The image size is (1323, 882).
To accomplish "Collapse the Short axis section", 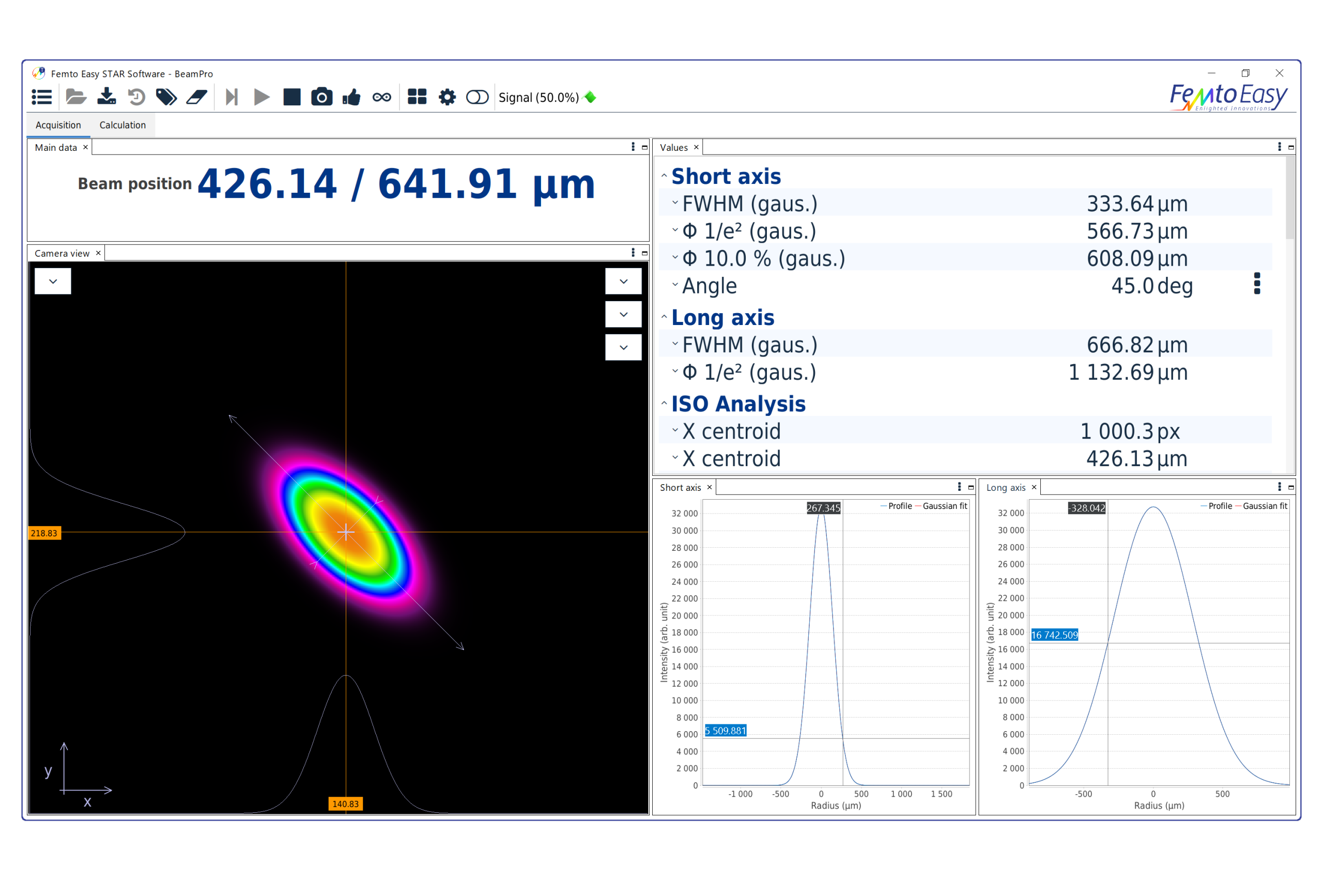I will [664, 177].
